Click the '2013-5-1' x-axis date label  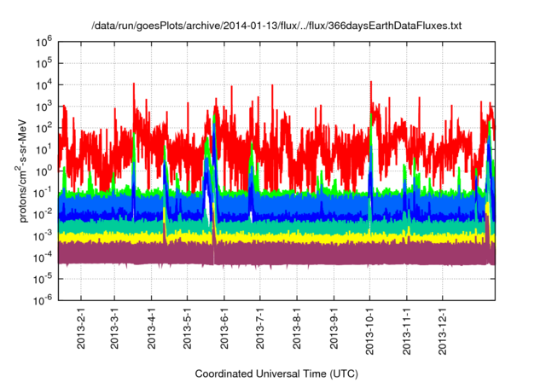coord(188,328)
